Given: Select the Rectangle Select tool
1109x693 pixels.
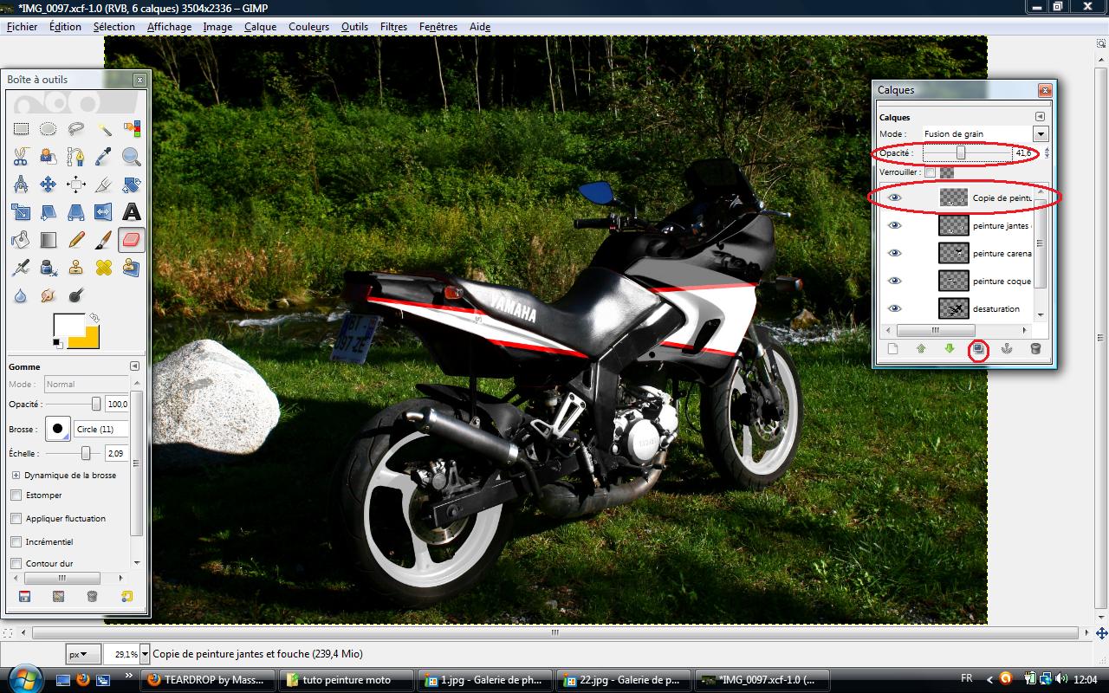Looking at the screenshot, I should click(x=21, y=129).
